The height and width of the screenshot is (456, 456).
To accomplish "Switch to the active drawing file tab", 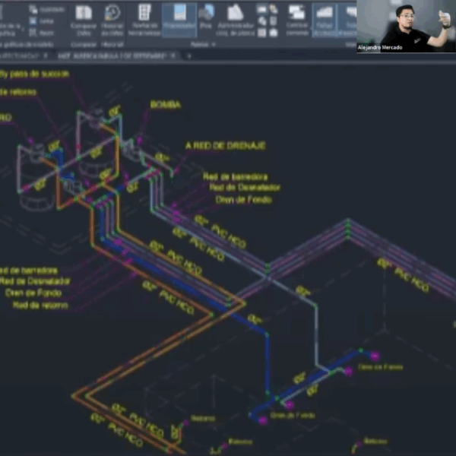I will click(114, 56).
